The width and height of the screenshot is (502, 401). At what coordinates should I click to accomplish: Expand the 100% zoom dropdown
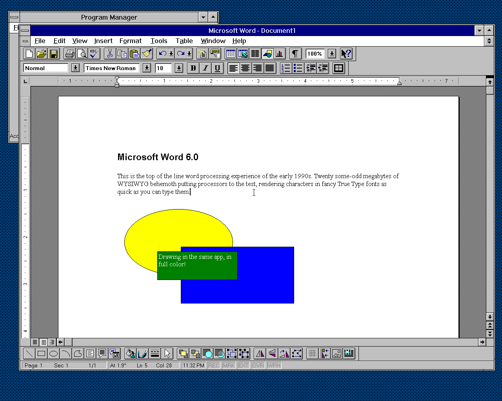click(x=332, y=54)
